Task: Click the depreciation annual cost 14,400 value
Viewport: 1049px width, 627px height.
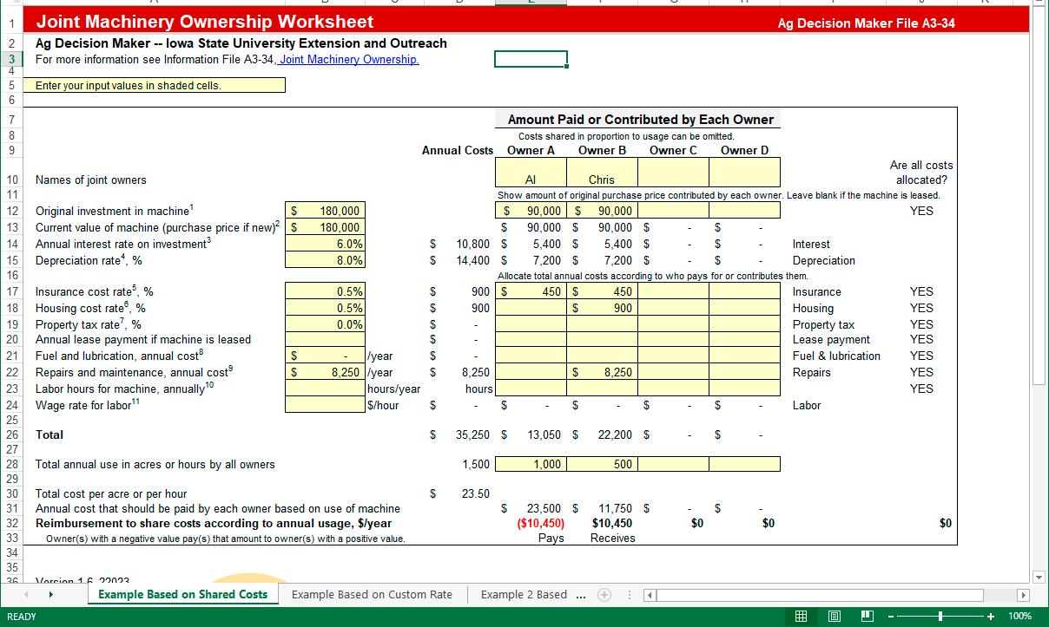Action: [472, 260]
